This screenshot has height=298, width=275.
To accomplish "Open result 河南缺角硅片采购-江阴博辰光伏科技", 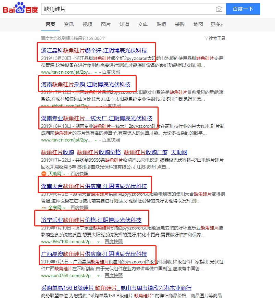I will click(86, 84).
